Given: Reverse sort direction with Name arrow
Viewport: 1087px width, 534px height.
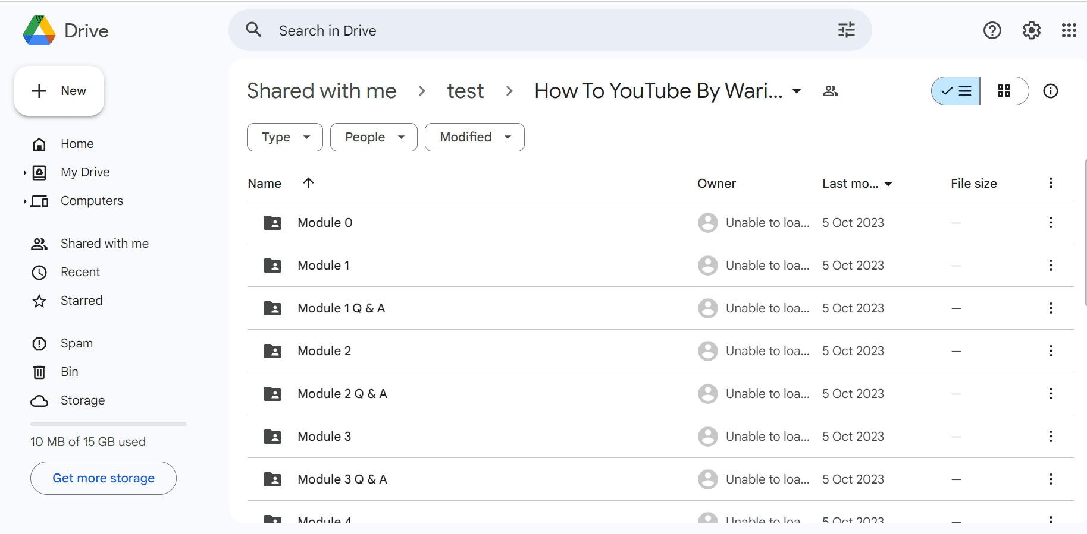Looking at the screenshot, I should pos(308,183).
